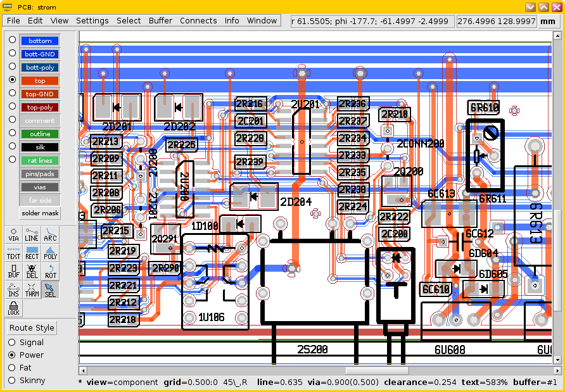Open the Connects menu
This screenshot has height=392, width=565.
point(198,20)
